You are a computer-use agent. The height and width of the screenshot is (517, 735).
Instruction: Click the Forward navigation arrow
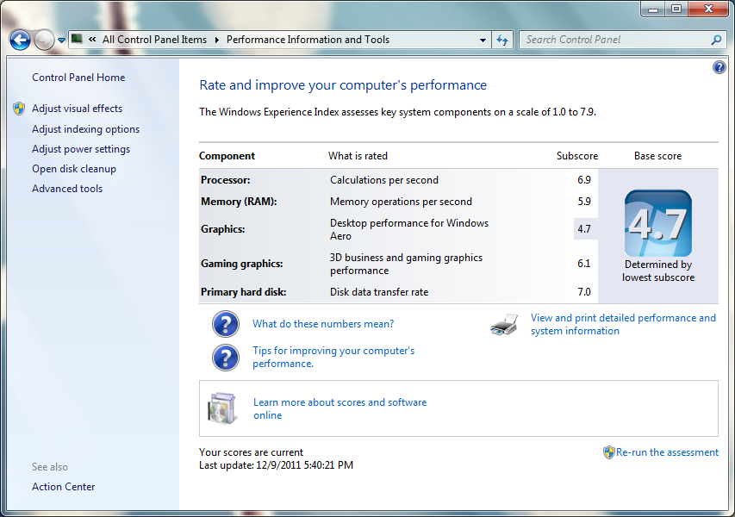44,40
